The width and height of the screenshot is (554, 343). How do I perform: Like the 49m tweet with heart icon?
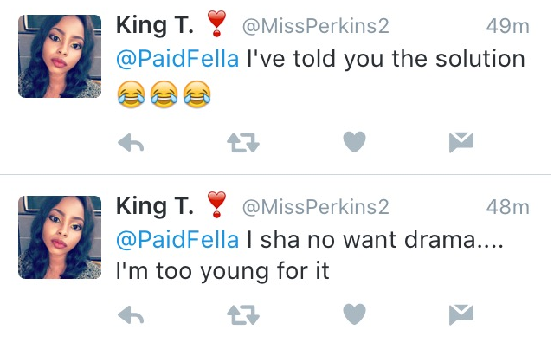pos(354,142)
